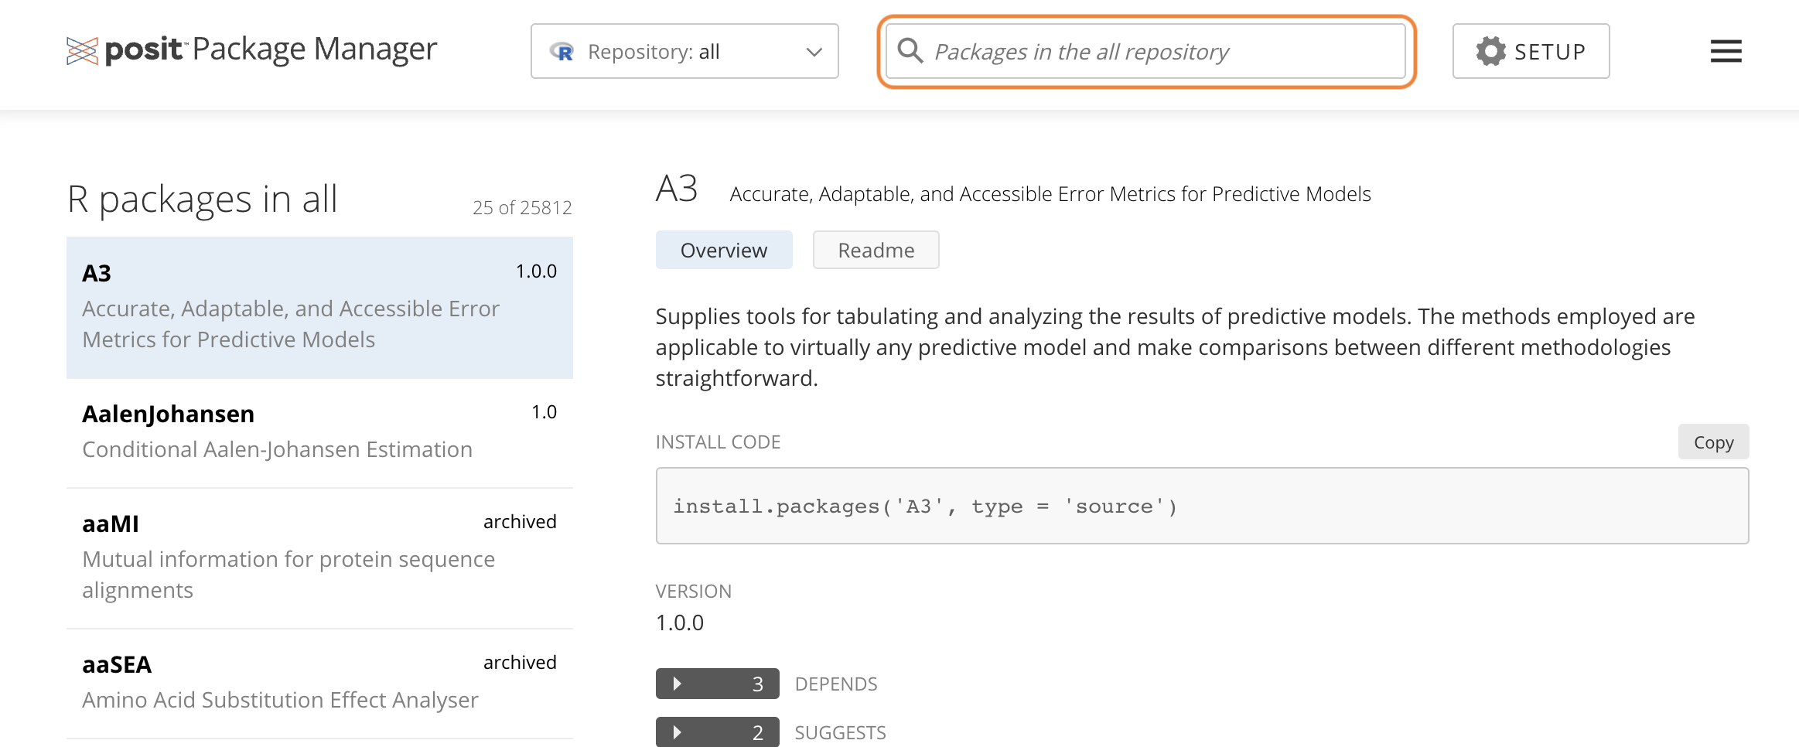Click the Posit logo icon
This screenshot has width=1799, height=747.
click(x=82, y=51)
